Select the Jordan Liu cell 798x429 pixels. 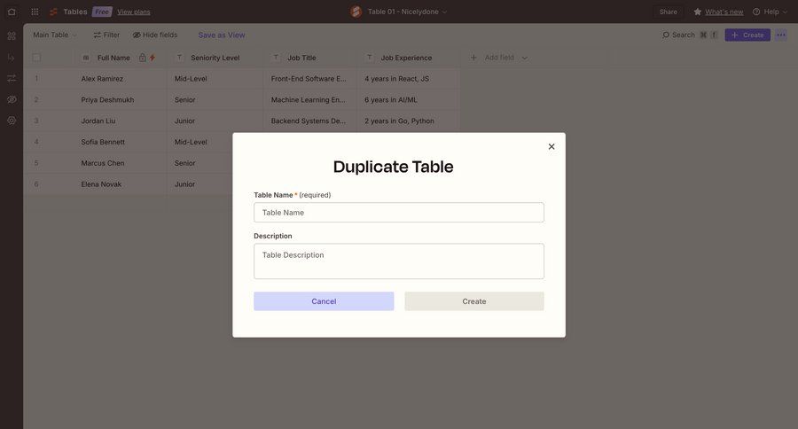click(x=120, y=121)
